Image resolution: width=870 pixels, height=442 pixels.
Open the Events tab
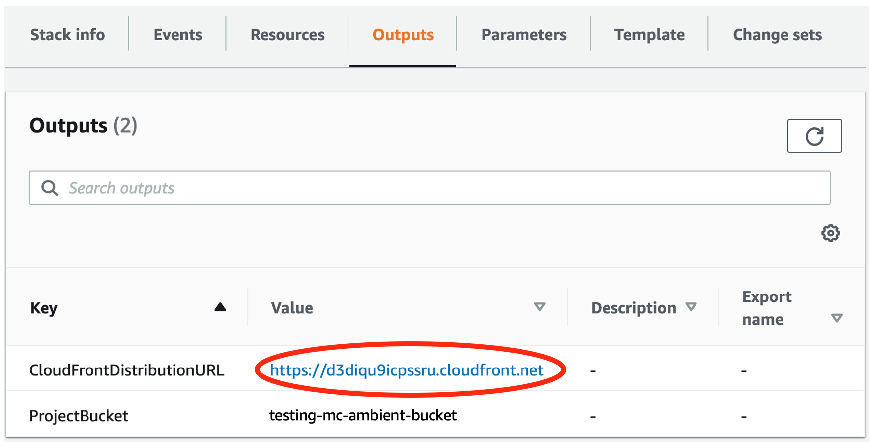[x=178, y=34]
